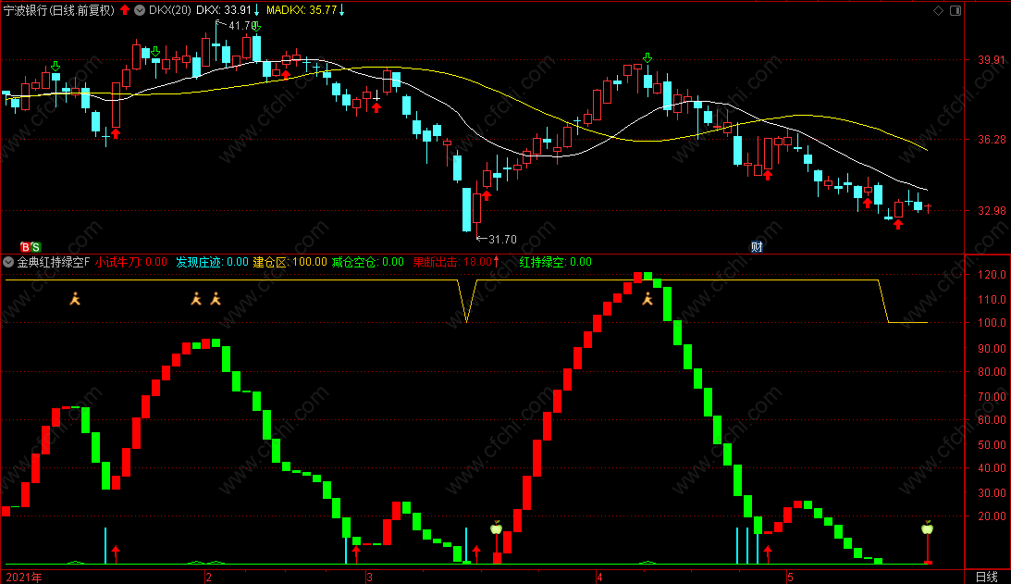The width and height of the screenshot is (1011, 584).
Task: Click the 39.91 price axis label
Action: point(991,60)
